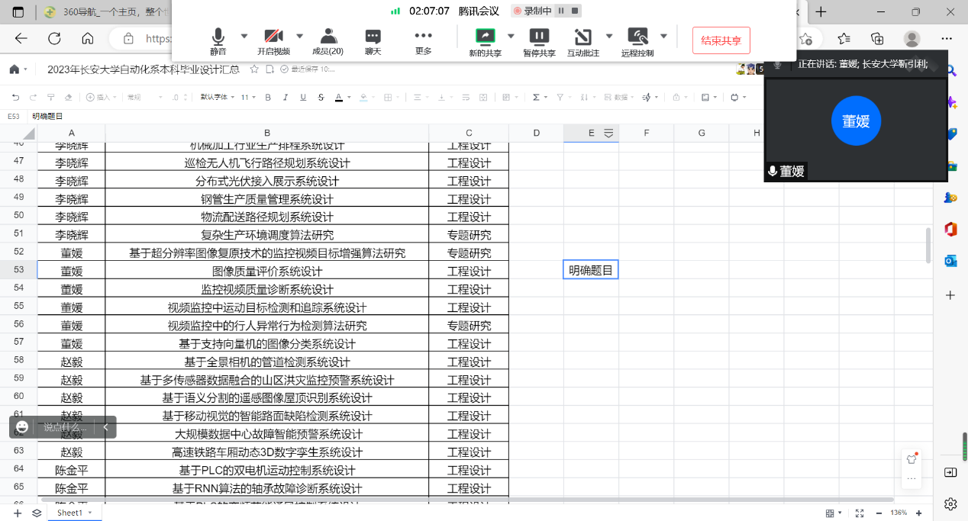Star the document as favorite
Viewport: 968px width, 521px height.
pos(254,69)
